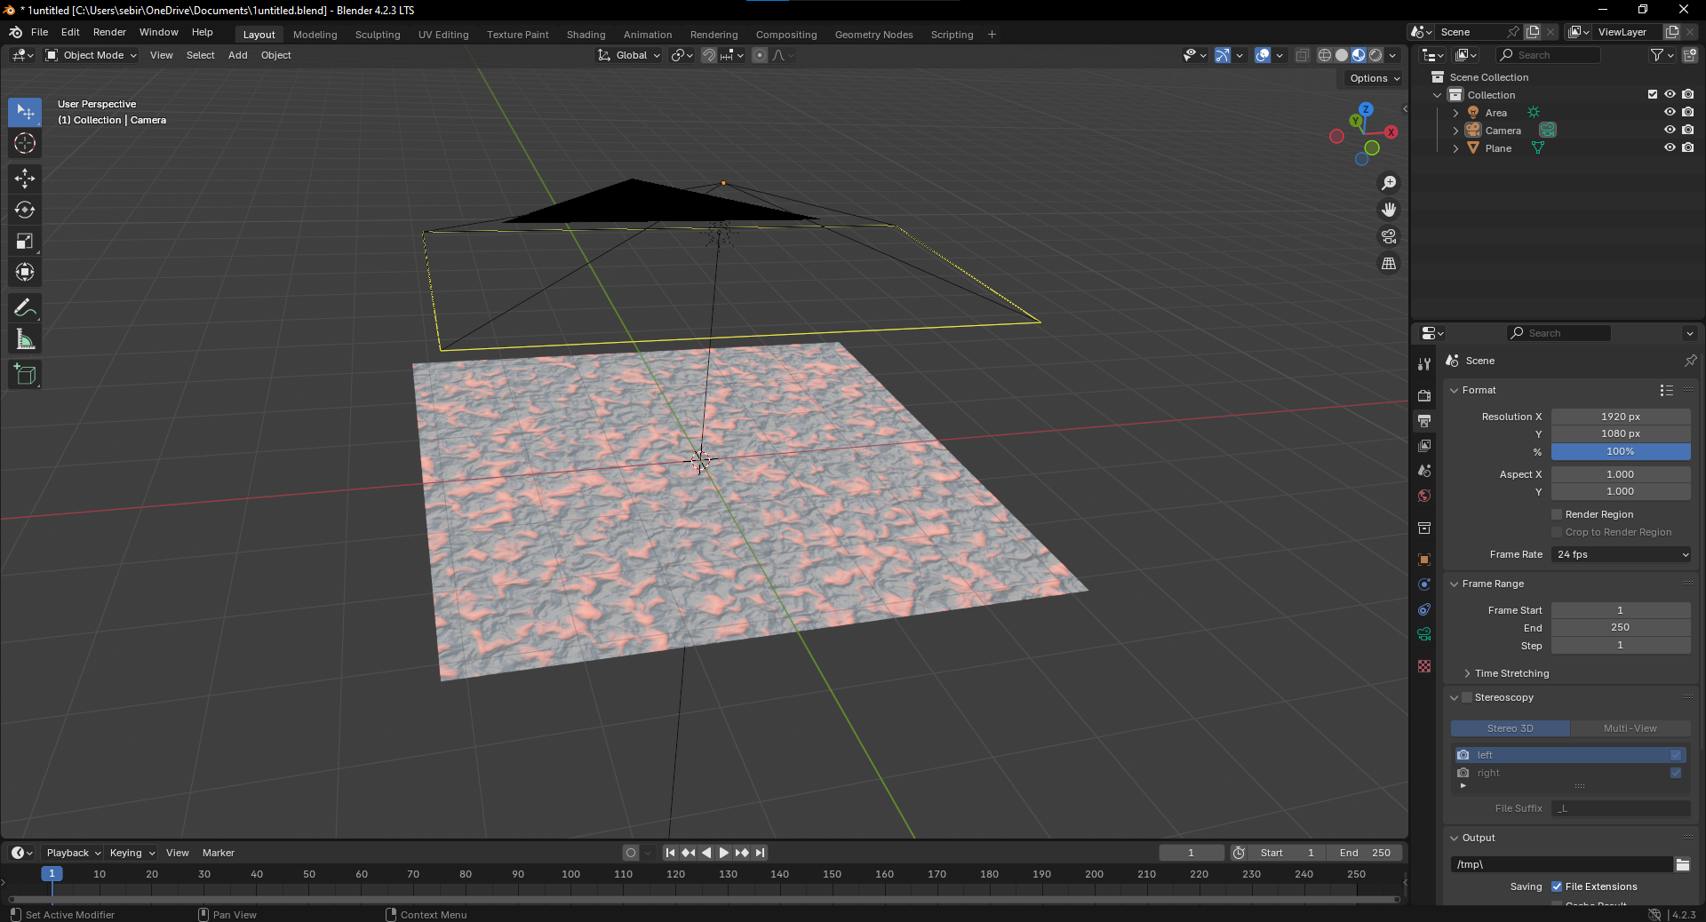Activate the Annotate tool
The width and height of the screenshot is (1706, 922).
point(25,307)
